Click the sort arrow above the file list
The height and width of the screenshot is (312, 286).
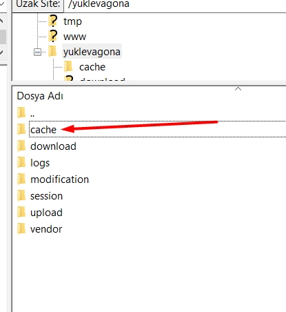point(238,88)
